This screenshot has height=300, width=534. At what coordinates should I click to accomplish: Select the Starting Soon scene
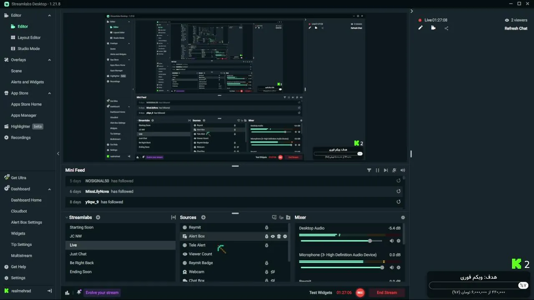[121, 227]
